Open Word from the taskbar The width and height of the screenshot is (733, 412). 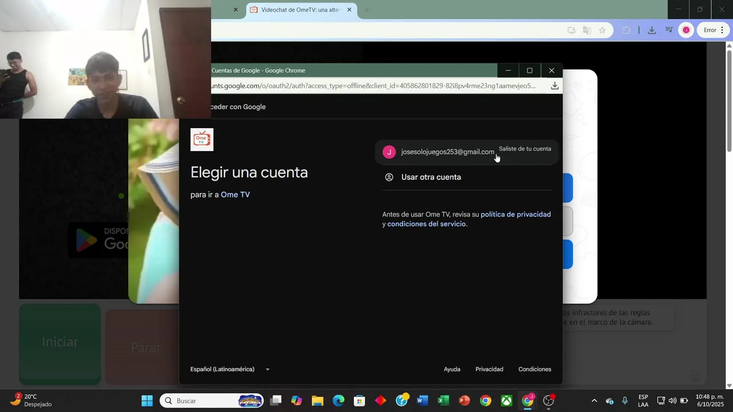(423, 401)
